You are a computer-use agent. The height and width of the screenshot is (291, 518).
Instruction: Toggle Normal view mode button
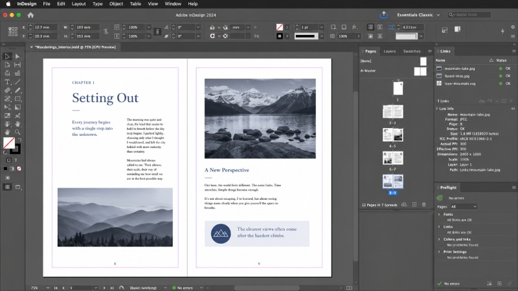click(x=7, y=187)
